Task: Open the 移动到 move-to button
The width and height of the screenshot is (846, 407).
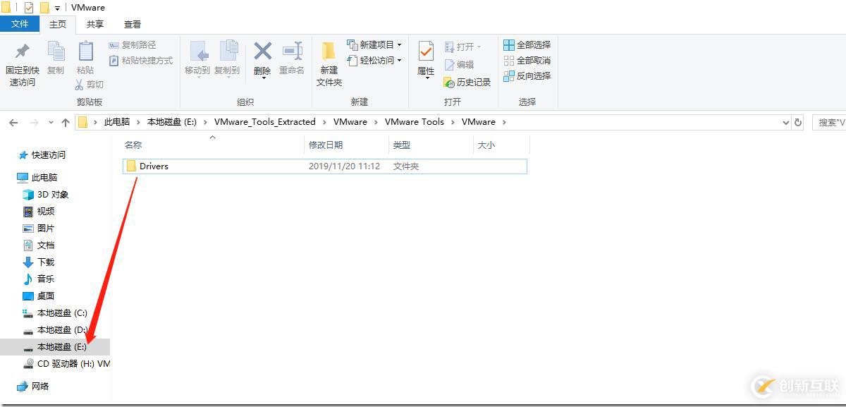Action: coord(197,58)
